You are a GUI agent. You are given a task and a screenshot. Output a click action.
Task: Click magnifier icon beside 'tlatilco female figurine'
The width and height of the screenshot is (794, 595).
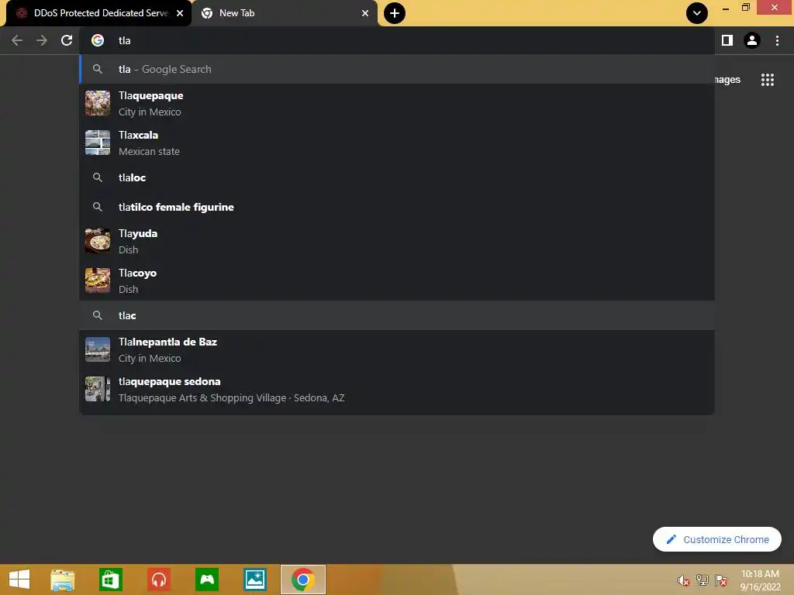pyautogui.click(x=98, y=207)
